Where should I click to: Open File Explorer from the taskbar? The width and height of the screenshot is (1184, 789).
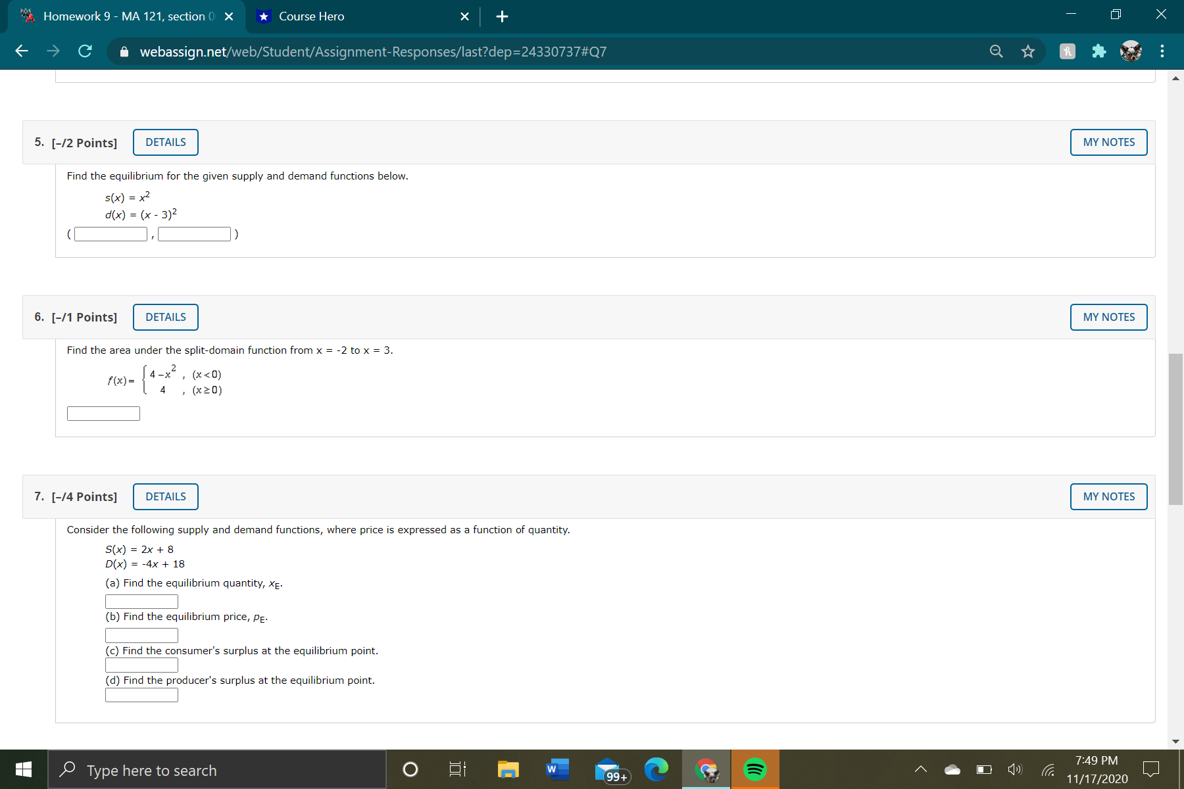(x=508, y=769)
